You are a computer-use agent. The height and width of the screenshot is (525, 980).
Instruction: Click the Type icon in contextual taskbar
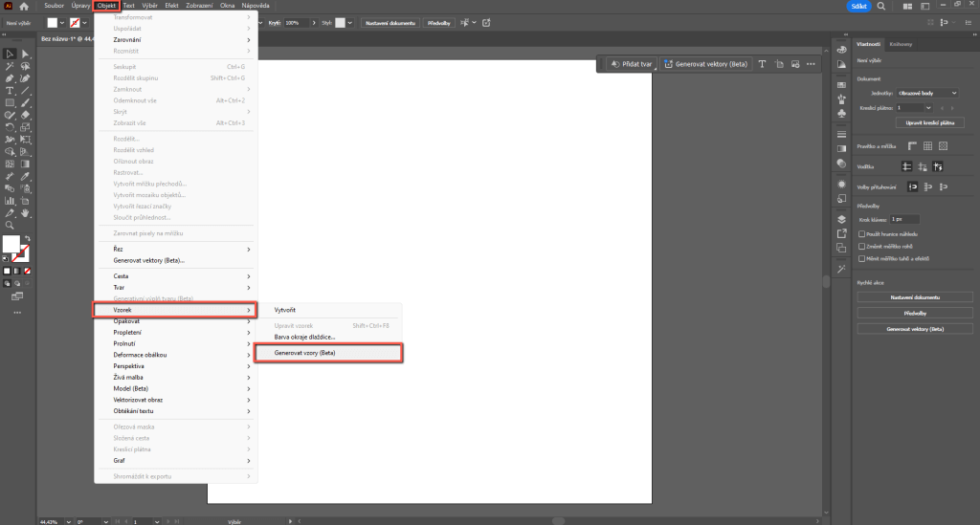point(762,64)
